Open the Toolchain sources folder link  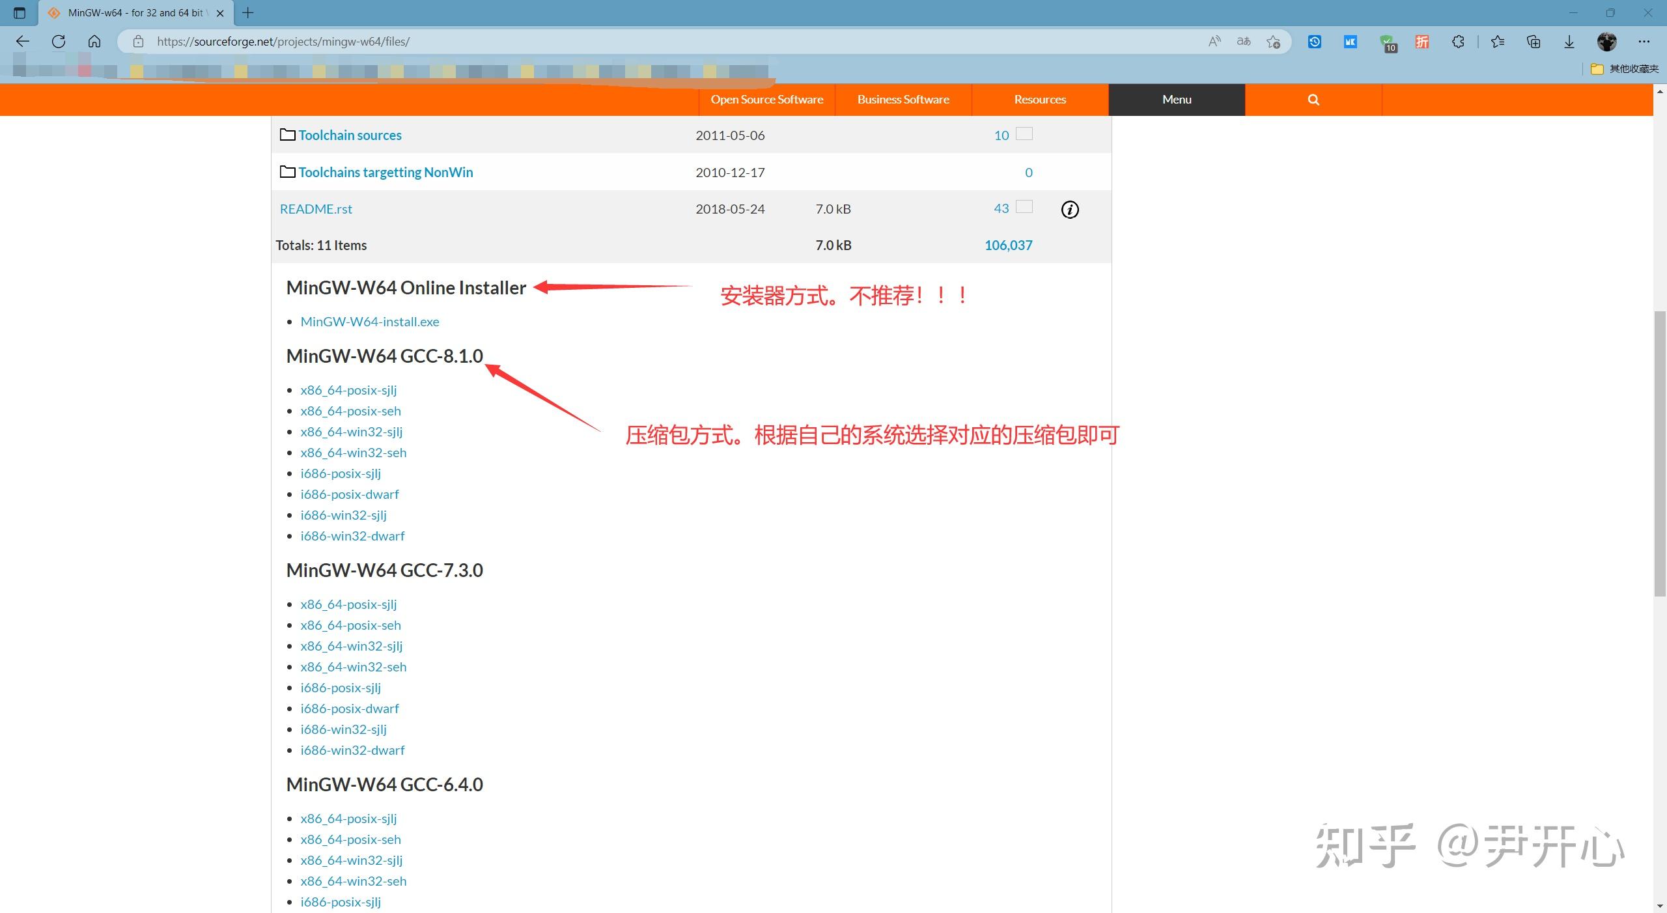click(350, 135)
